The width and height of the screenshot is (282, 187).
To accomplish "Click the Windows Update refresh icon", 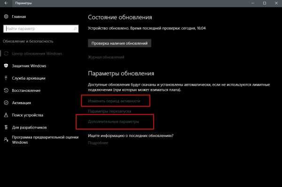I will tap(6, 54).
